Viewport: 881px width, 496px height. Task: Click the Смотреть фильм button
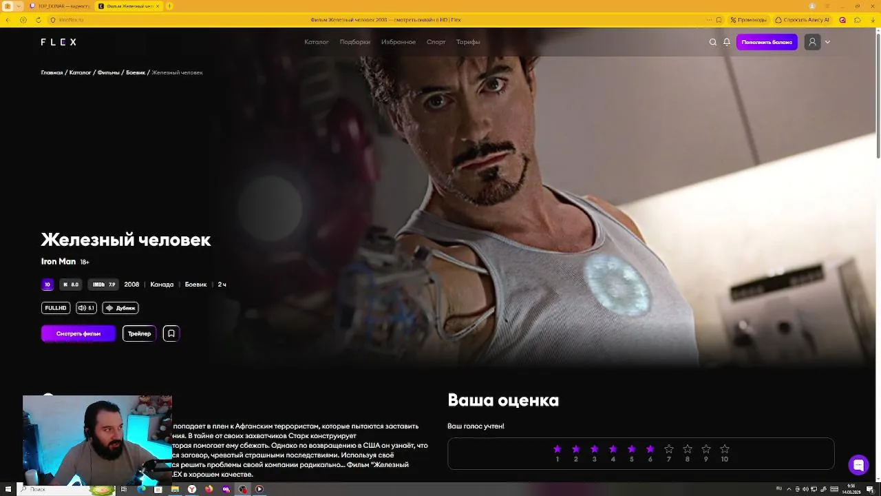pyautogui.click(x=78, y=333)
